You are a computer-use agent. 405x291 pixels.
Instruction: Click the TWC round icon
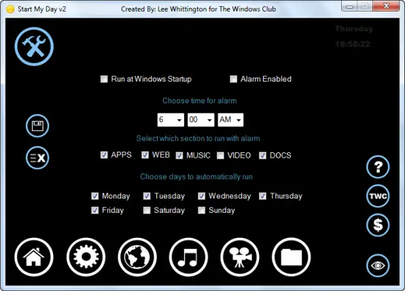coord(378,196)
